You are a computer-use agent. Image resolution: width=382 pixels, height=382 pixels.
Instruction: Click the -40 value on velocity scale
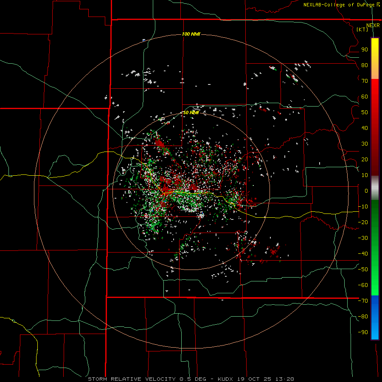pyautogui.click(x=363, y=254)
